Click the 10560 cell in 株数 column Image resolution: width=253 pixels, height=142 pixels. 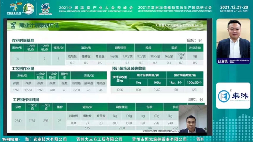click(x=29, y=90)
